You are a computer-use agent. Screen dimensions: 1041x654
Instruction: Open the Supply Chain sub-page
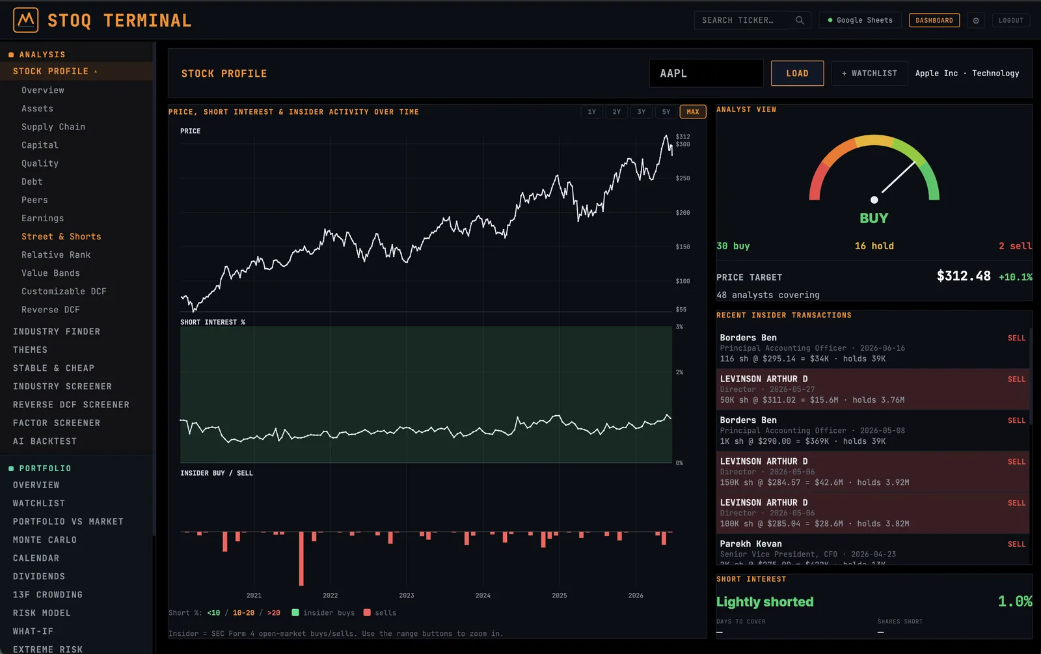click(x=53, y=127)
